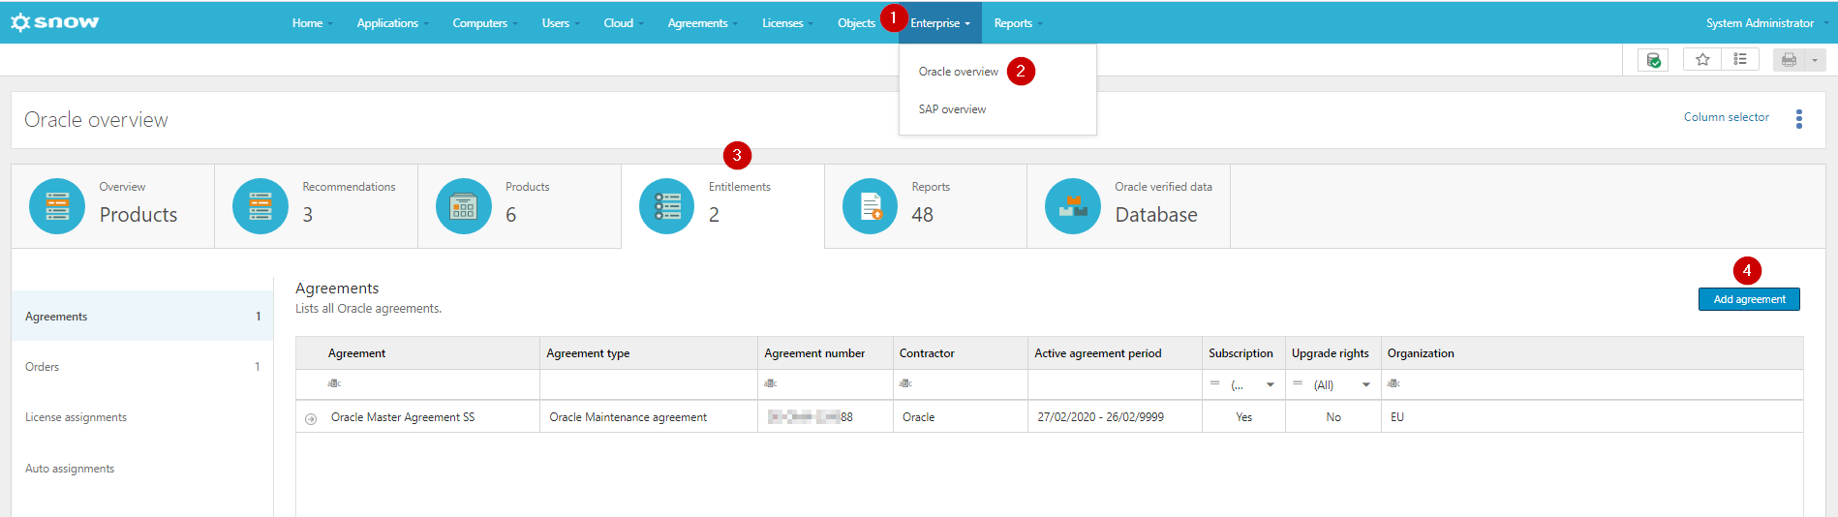The image size is (1838, 517).
Task: Click the Agreement type filter field
Action: (649, 384)
